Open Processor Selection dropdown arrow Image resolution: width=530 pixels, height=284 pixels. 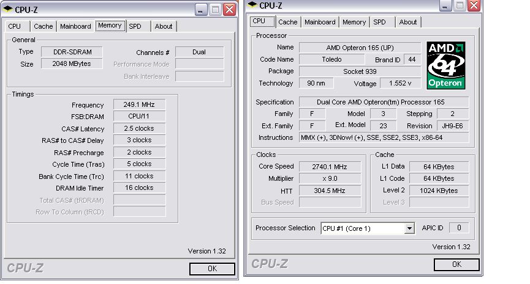click(409, 228)
